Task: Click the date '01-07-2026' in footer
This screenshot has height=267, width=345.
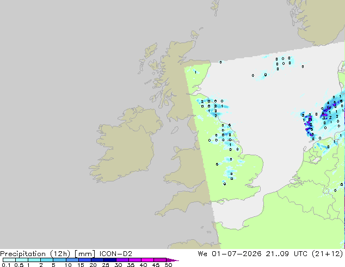Action: coord(236,254)
